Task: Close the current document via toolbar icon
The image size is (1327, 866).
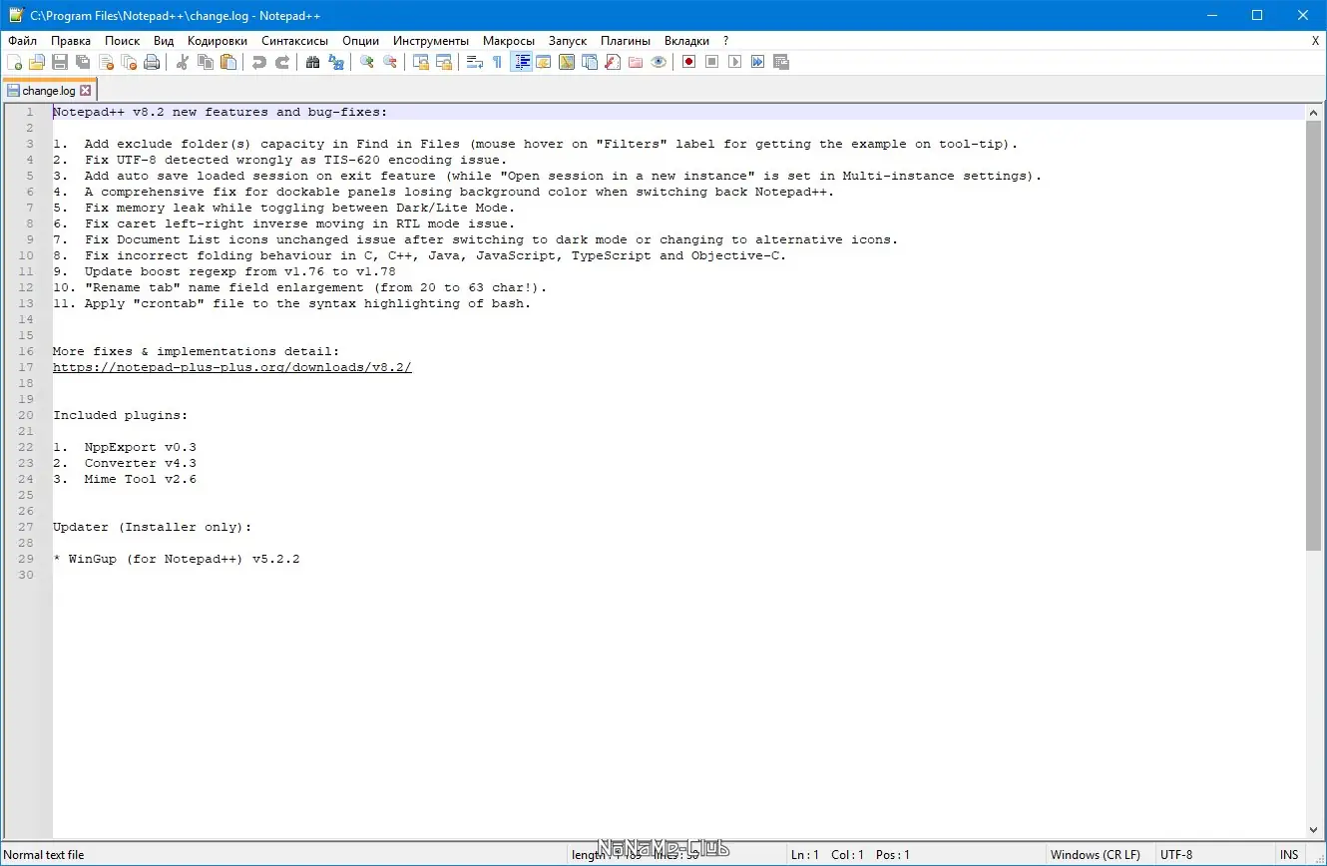Action: 106,62
